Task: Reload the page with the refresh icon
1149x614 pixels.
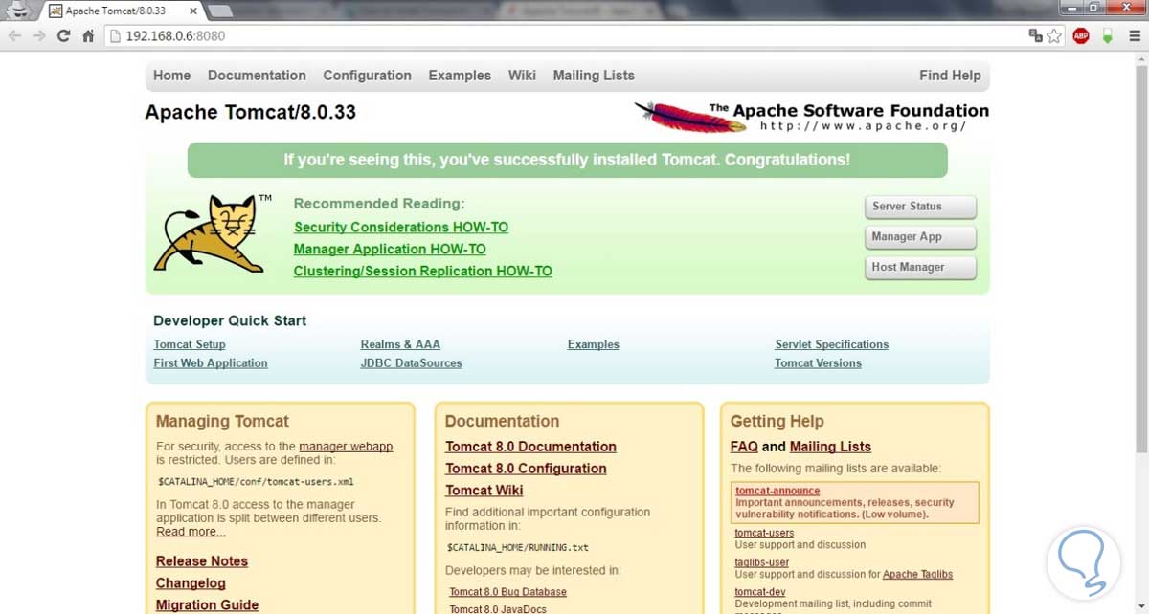Action: click(64, 36)
